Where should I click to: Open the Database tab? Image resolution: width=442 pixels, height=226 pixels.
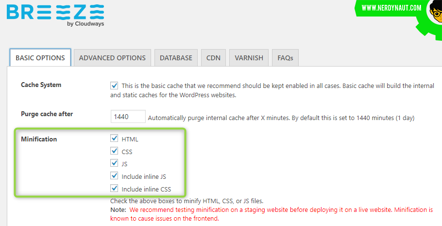[176, 58]
